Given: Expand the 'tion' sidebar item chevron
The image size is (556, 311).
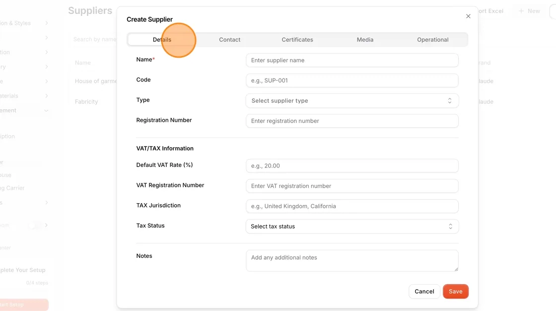Looking at the screenshot, I should (47, 52).
